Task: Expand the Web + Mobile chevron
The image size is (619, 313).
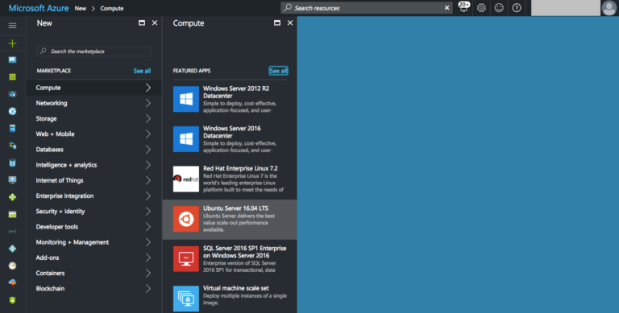Action: click(148, 134)
